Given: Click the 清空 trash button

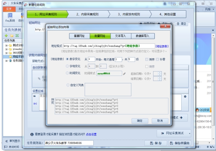Looking at the screenshot, I should (181, 24).
